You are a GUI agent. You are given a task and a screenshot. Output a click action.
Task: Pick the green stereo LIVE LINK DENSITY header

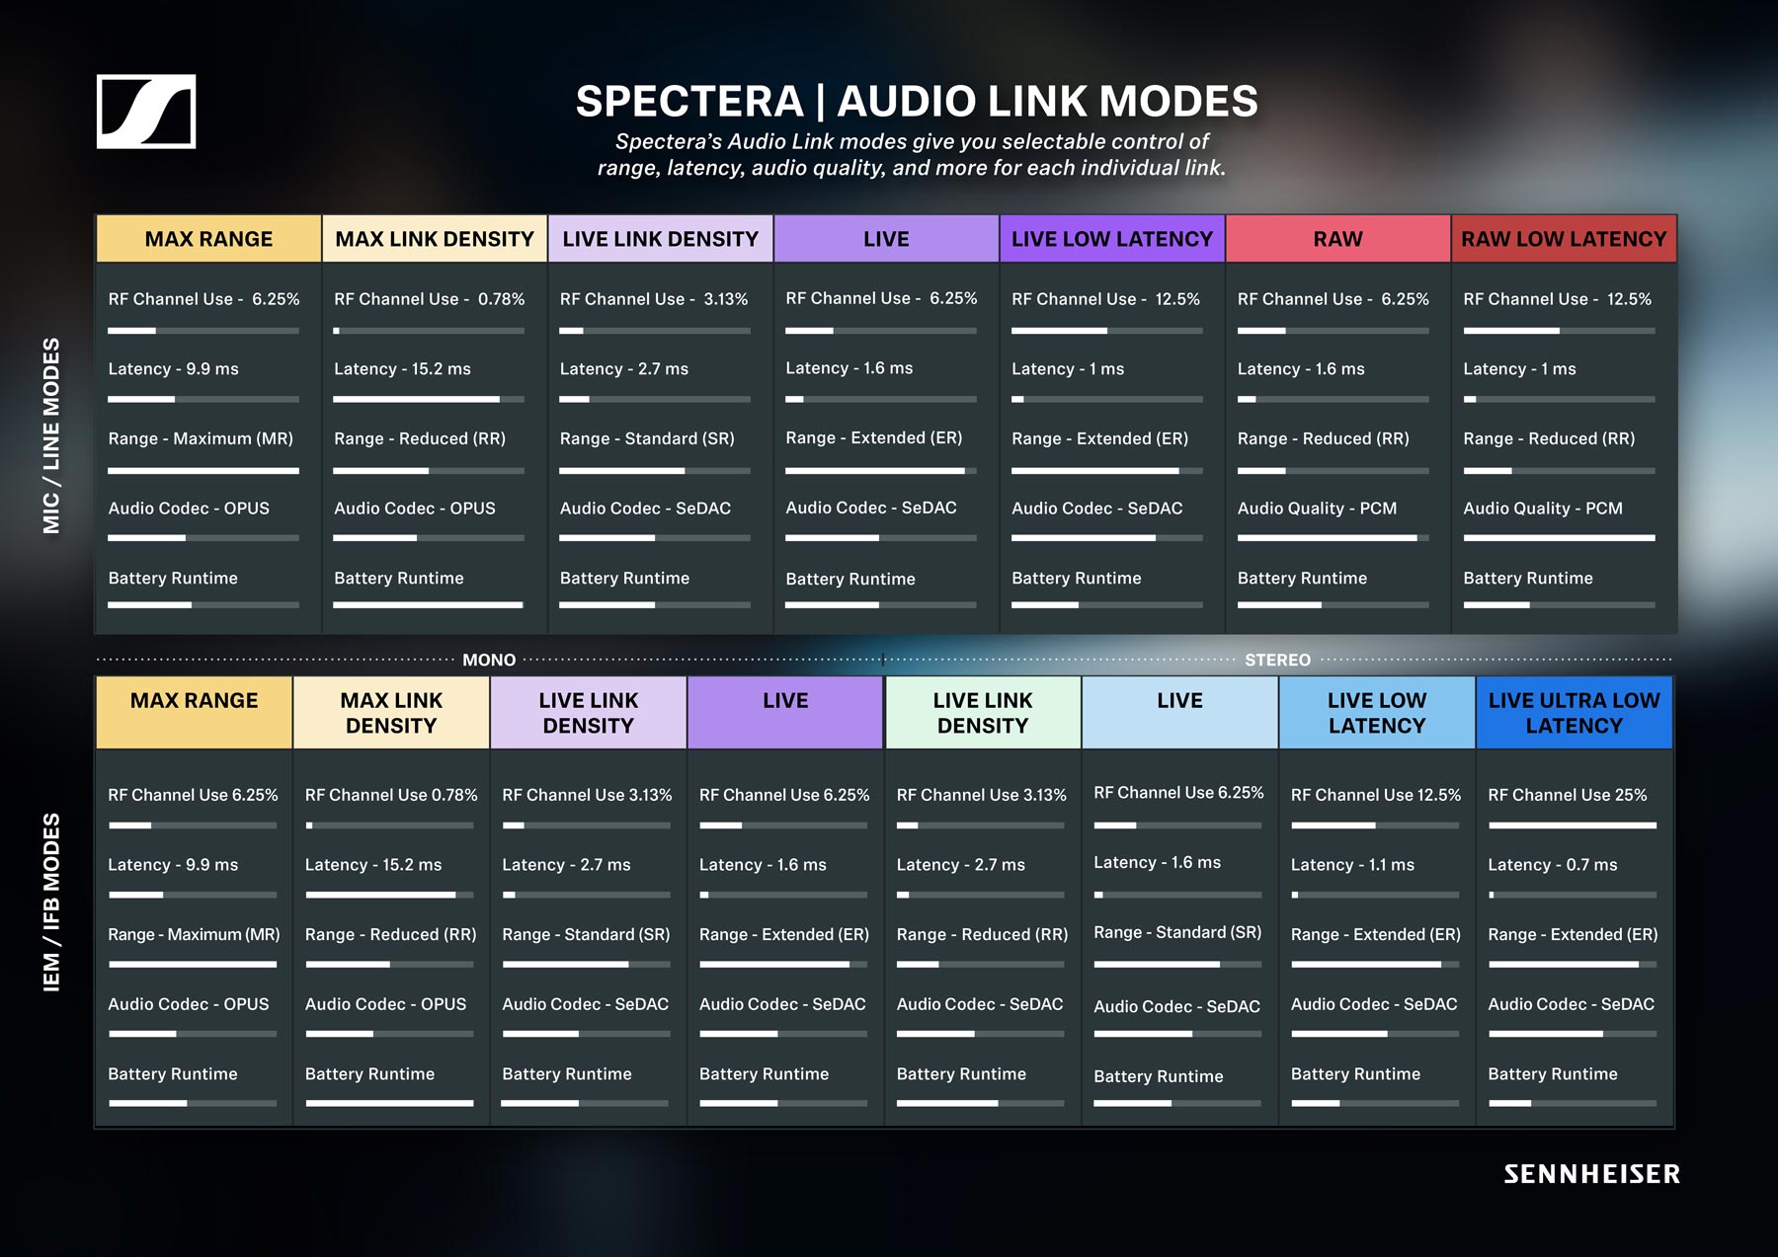[x=982, y=713]
